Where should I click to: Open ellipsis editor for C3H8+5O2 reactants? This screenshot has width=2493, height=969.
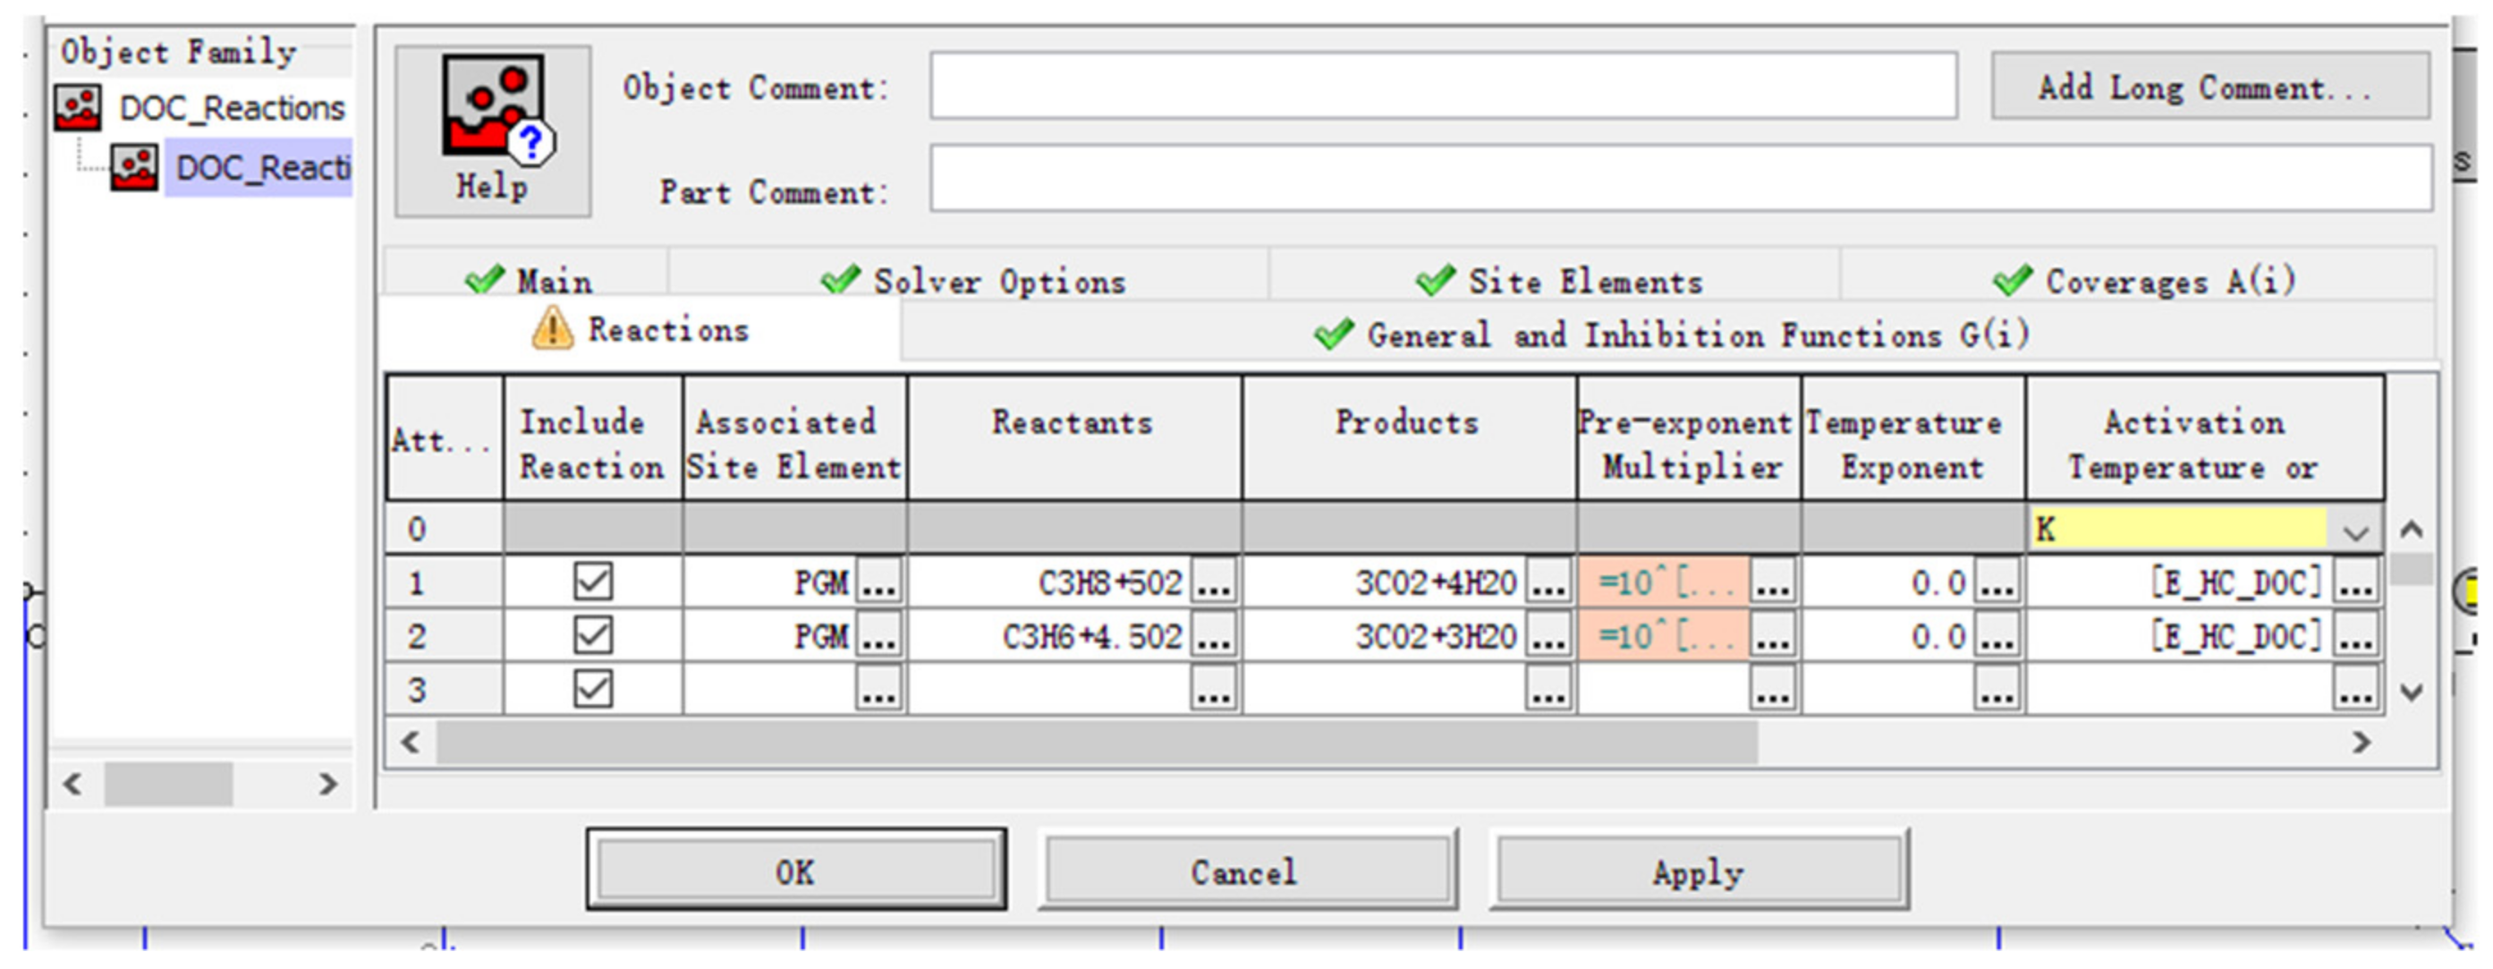[1214, 582]
